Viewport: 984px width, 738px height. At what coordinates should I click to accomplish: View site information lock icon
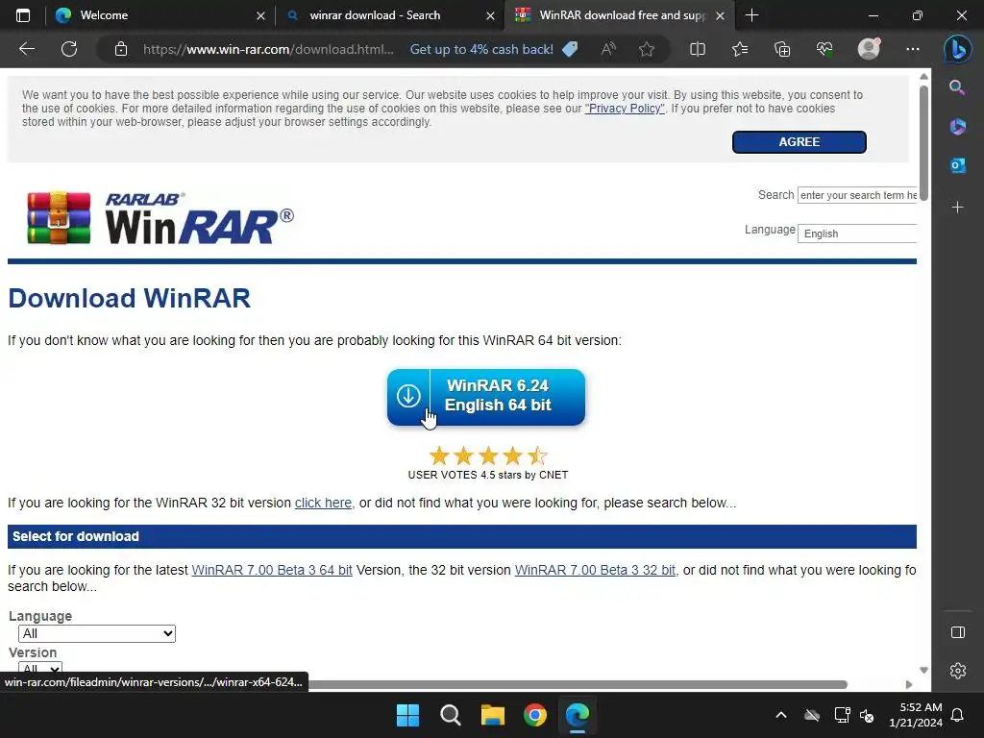[121, 49]
